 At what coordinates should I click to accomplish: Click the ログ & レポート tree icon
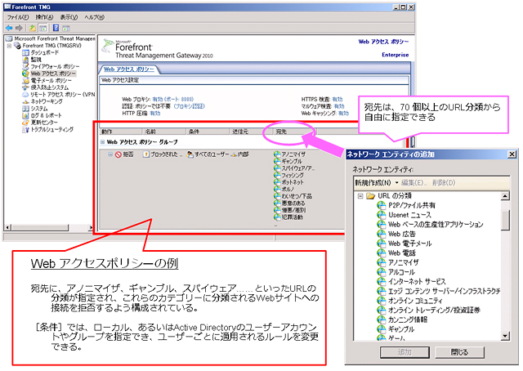click(x=25, y=115)
